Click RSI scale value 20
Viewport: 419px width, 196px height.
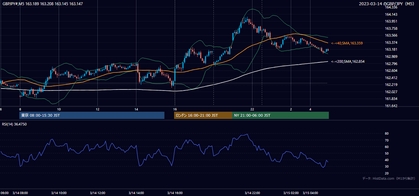387,173
